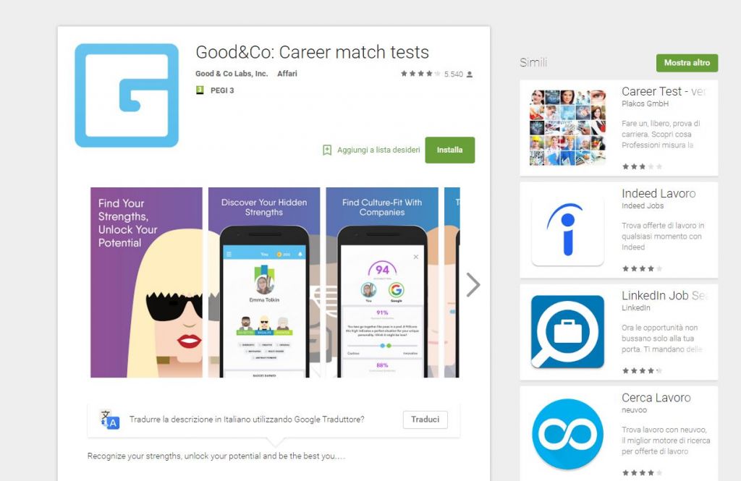Click the app's star rating display
The image size is (741, 481).
click(x=420, y=74)
